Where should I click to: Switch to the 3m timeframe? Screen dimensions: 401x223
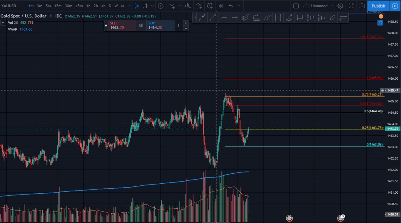click(x=39, y=6)
